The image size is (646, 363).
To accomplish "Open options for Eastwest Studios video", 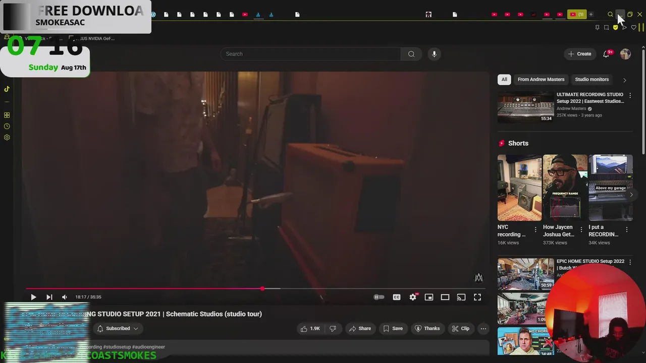I will pos(630,95).
